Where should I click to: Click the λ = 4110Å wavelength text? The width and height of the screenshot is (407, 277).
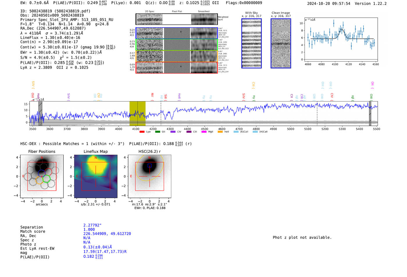(31, 33)
